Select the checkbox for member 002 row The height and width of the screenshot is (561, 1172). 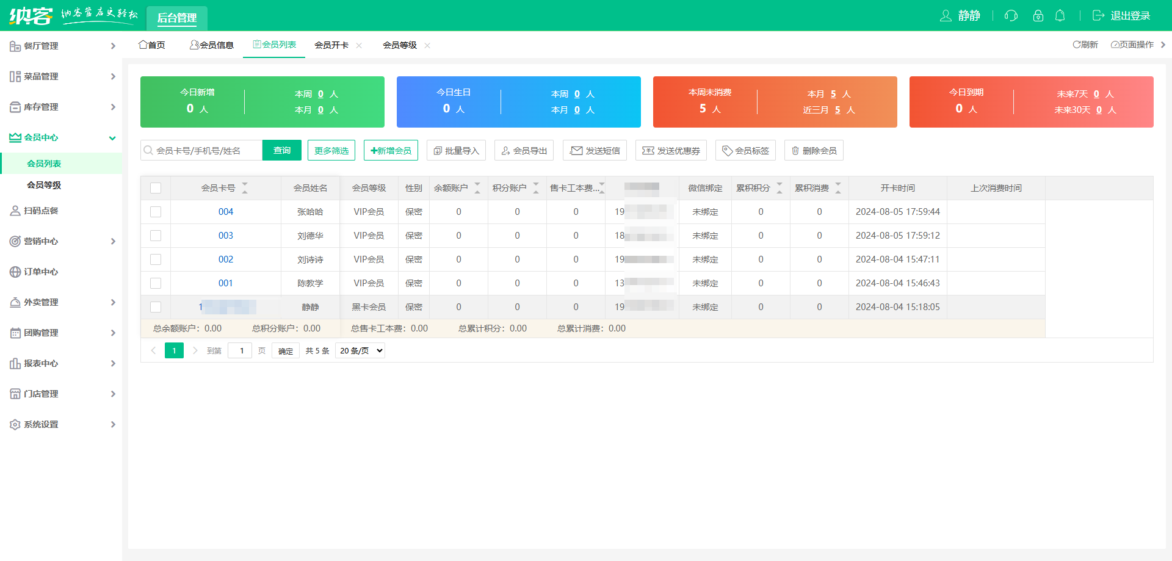[x=156, y=259]
